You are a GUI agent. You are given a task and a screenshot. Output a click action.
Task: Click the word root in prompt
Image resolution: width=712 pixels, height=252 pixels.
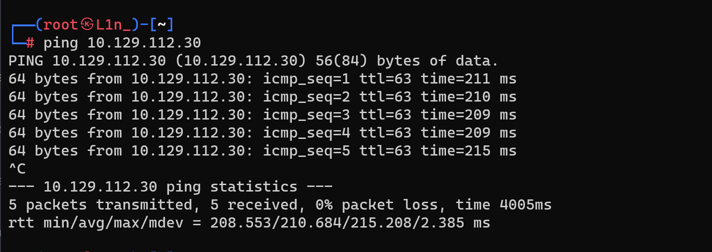(x=61, y=24)
